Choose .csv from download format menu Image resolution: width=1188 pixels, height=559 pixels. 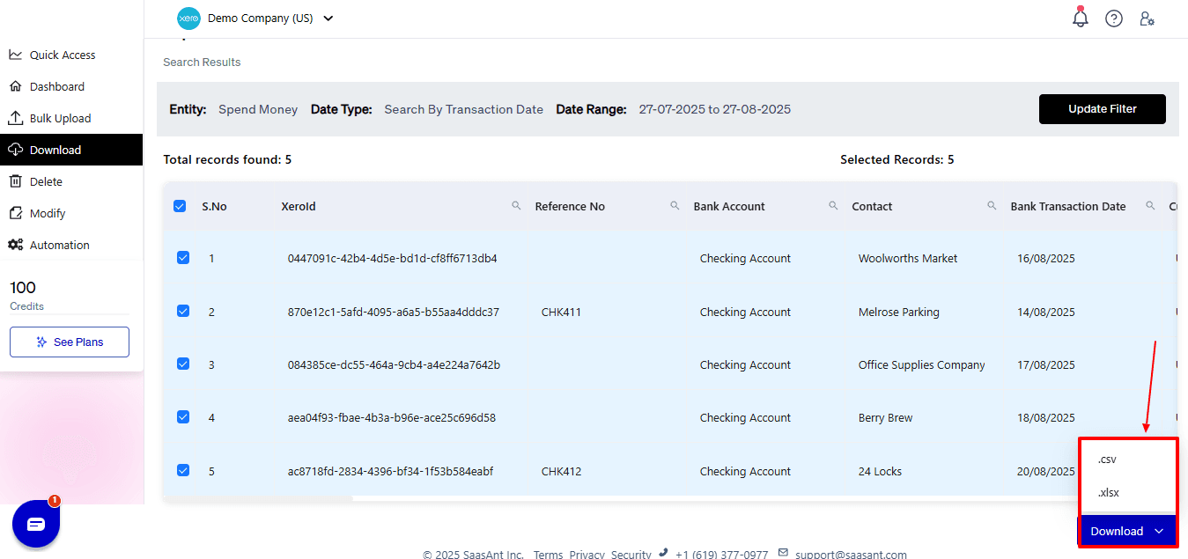click(1108, 460)
